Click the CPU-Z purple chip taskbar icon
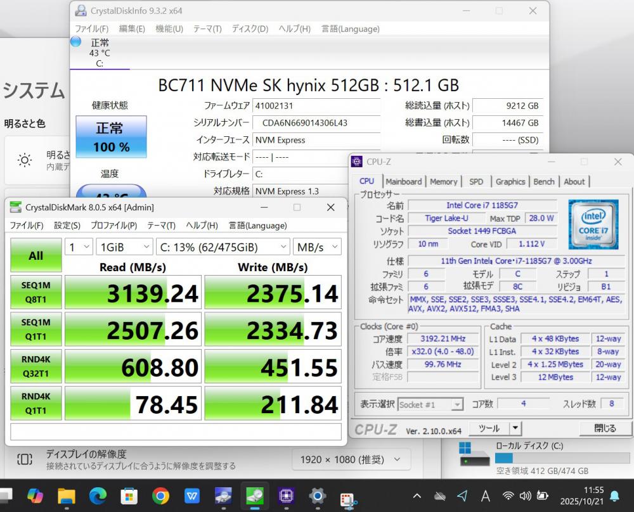Screen dimensions: 634x512 pyautogui.click(x=286, y=496)
